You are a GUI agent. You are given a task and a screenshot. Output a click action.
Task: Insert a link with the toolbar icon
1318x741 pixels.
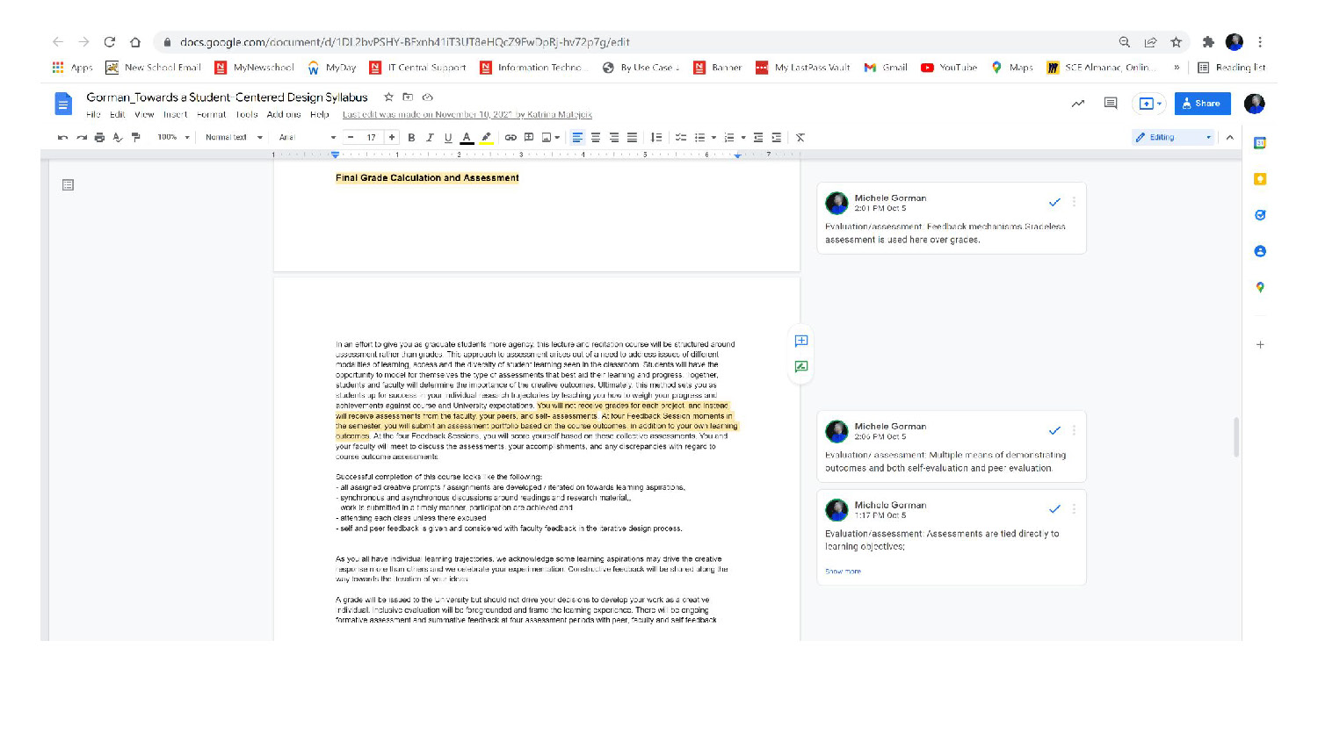[x=511, y=138]
